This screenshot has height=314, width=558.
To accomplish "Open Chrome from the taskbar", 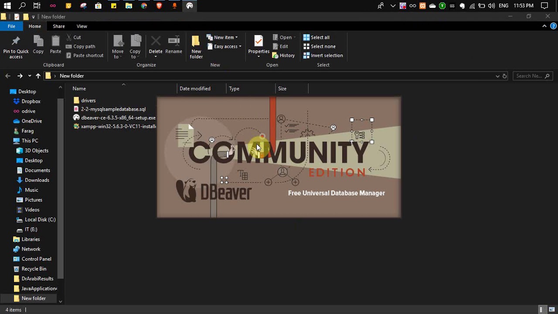I will 144,6.
